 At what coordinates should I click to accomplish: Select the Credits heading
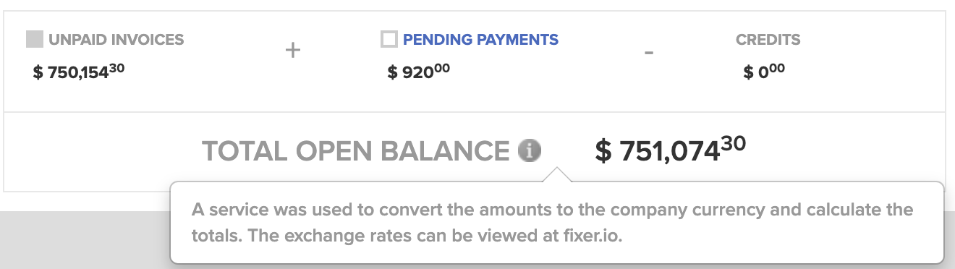(x=768, y=39)
